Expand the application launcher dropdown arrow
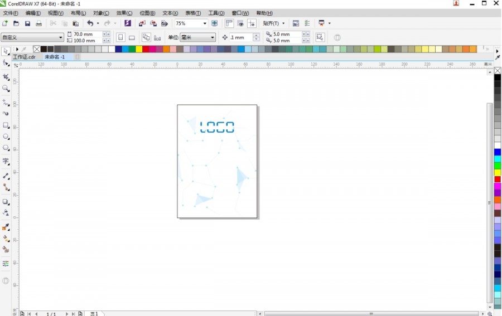Screen dimensions: 502x316 coord(330,23)
